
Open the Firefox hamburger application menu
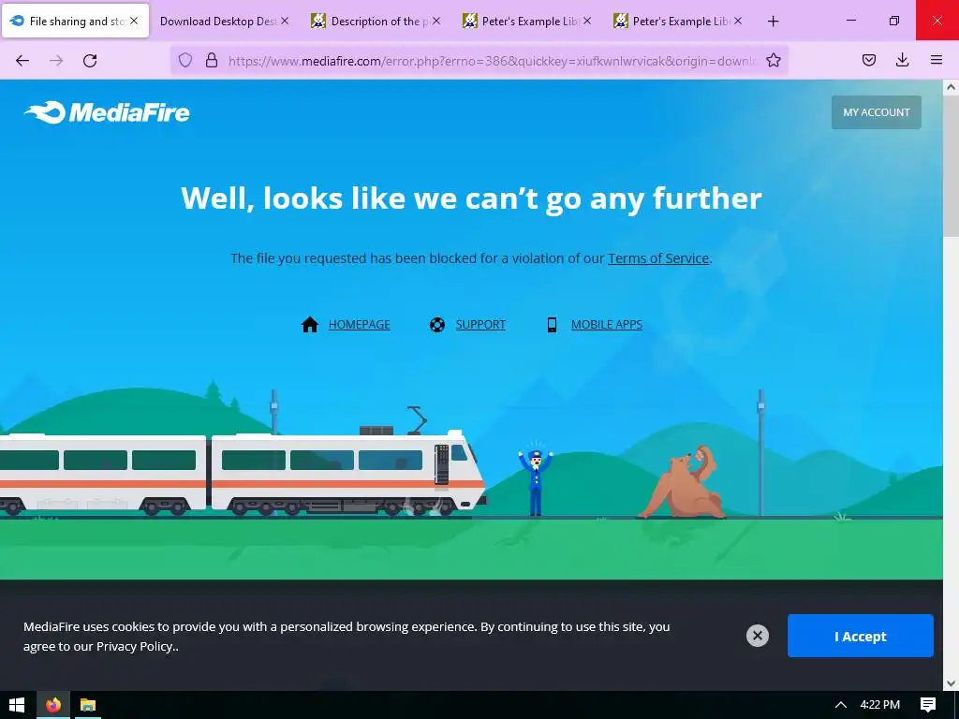pyautogui.click(x=937, y=60)
